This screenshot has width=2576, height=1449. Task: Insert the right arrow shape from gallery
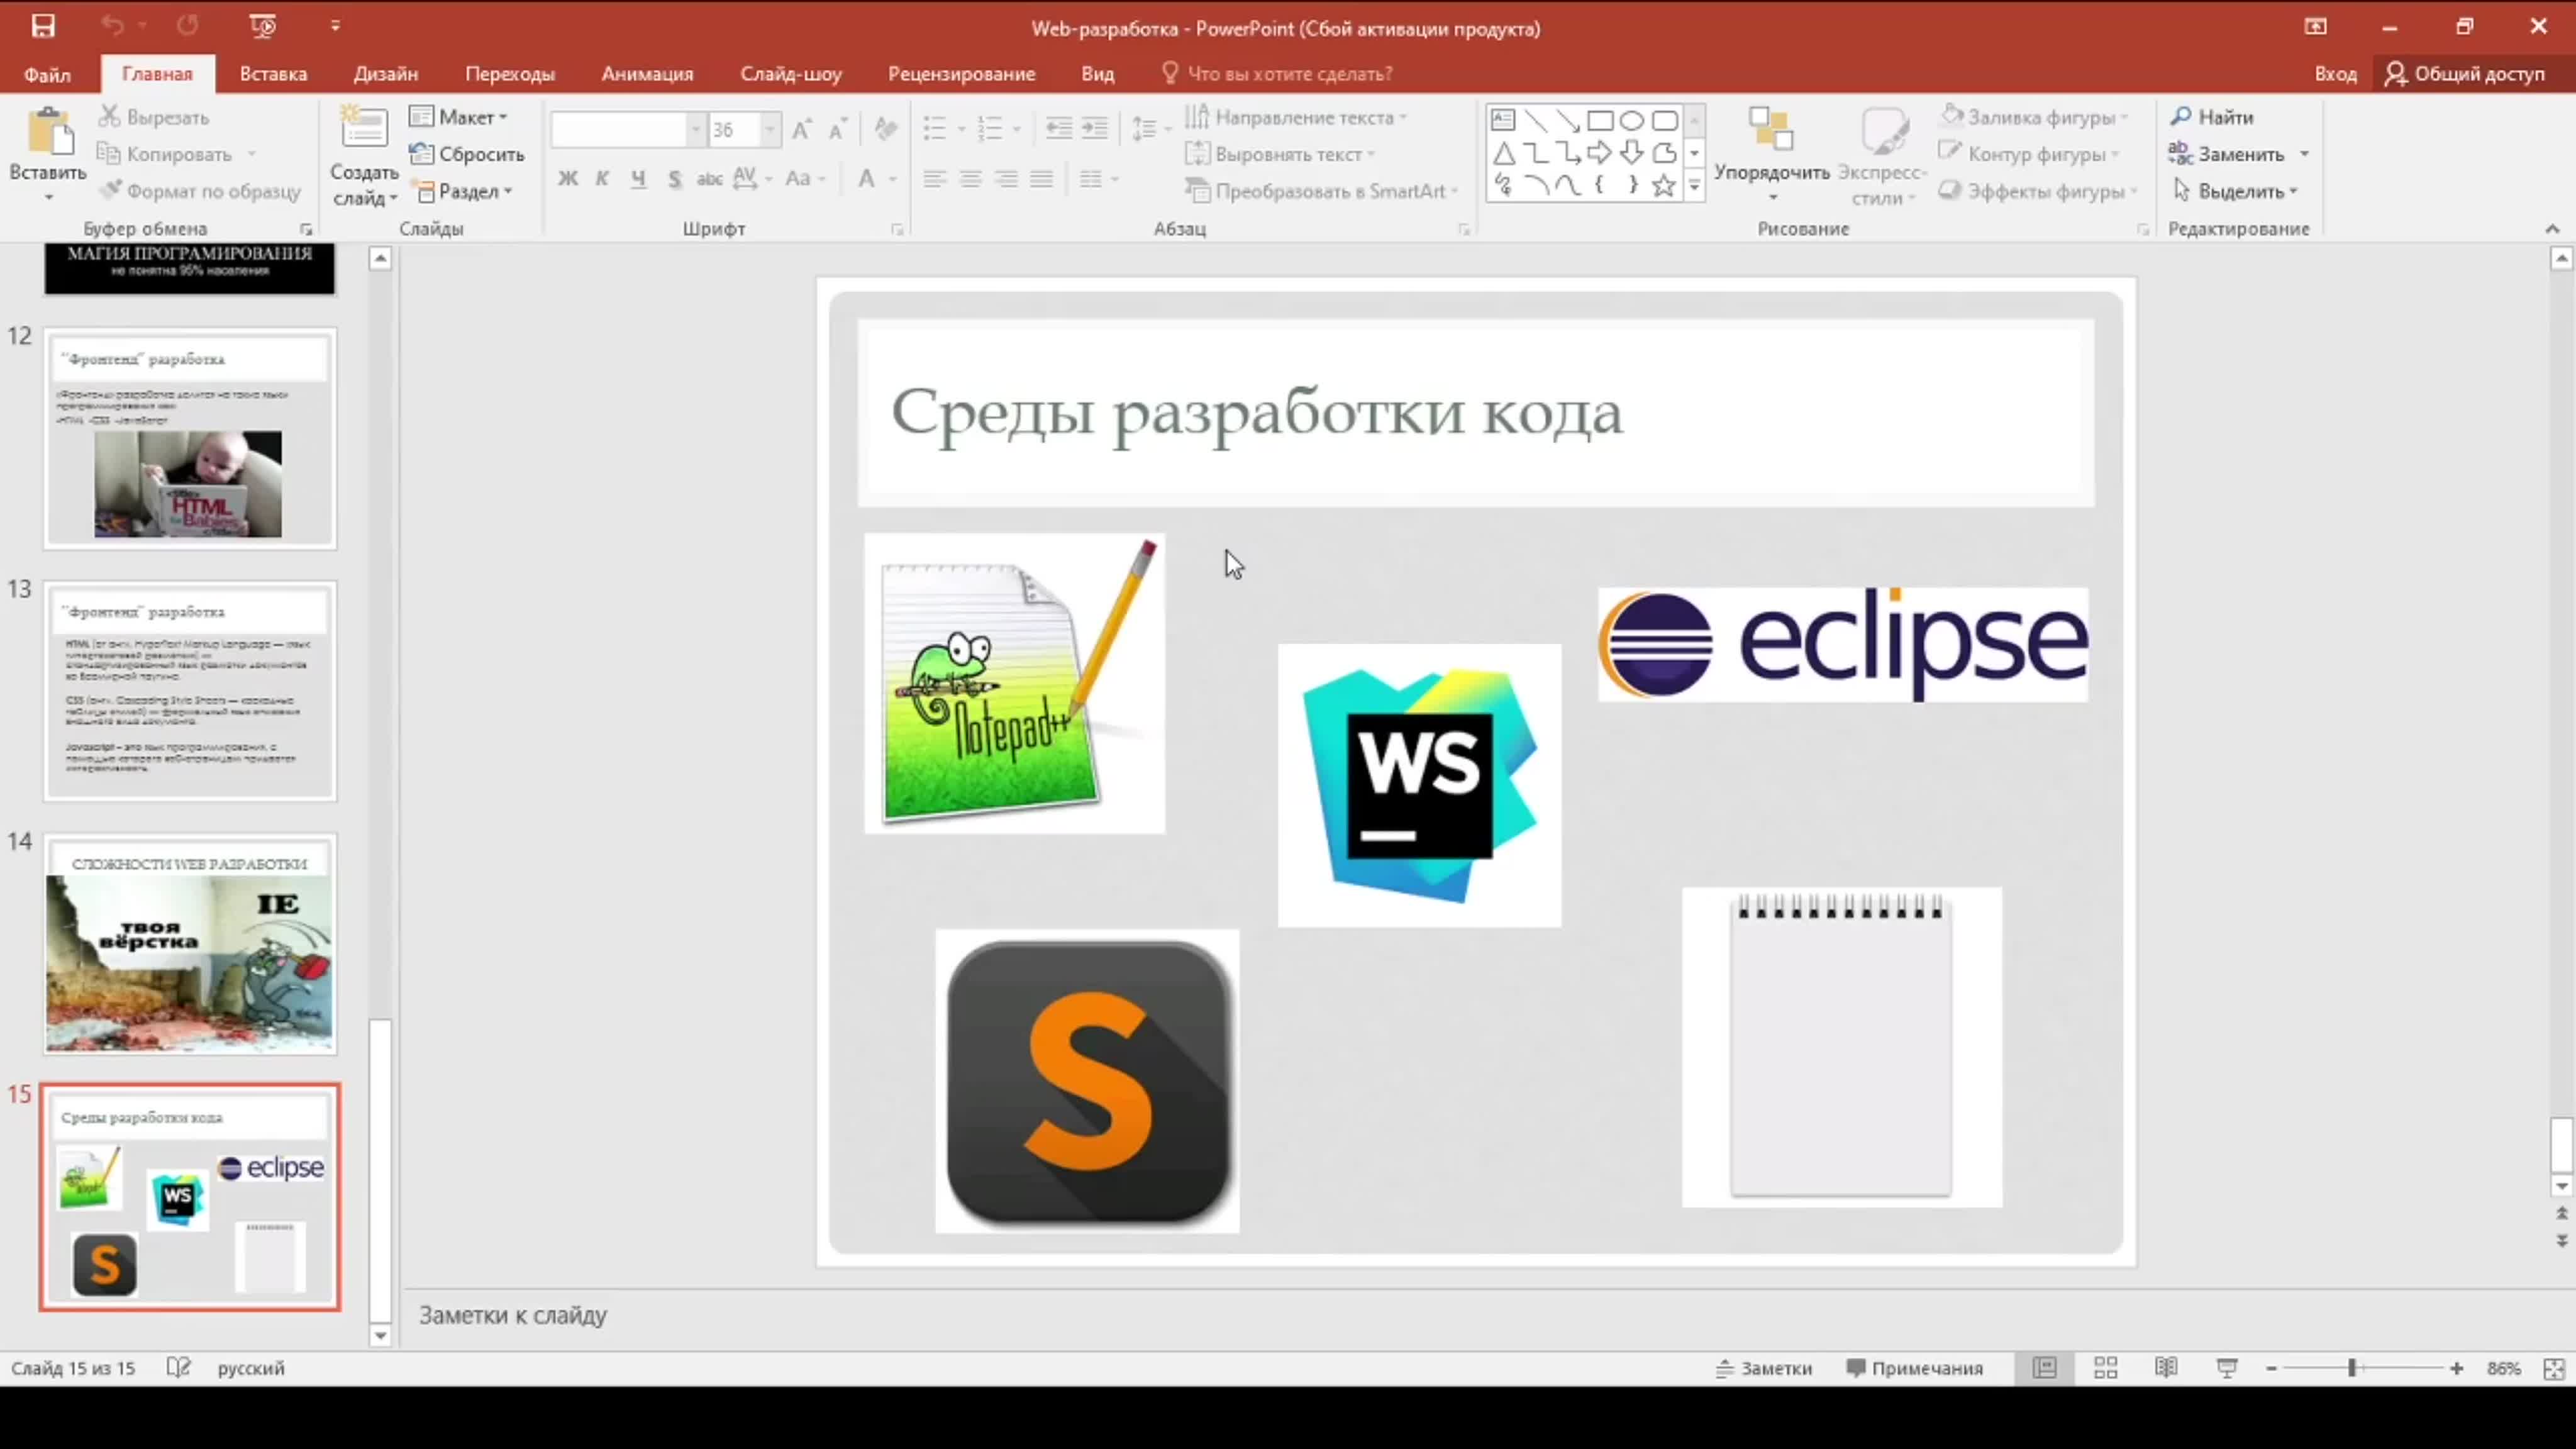(1600, 153)
